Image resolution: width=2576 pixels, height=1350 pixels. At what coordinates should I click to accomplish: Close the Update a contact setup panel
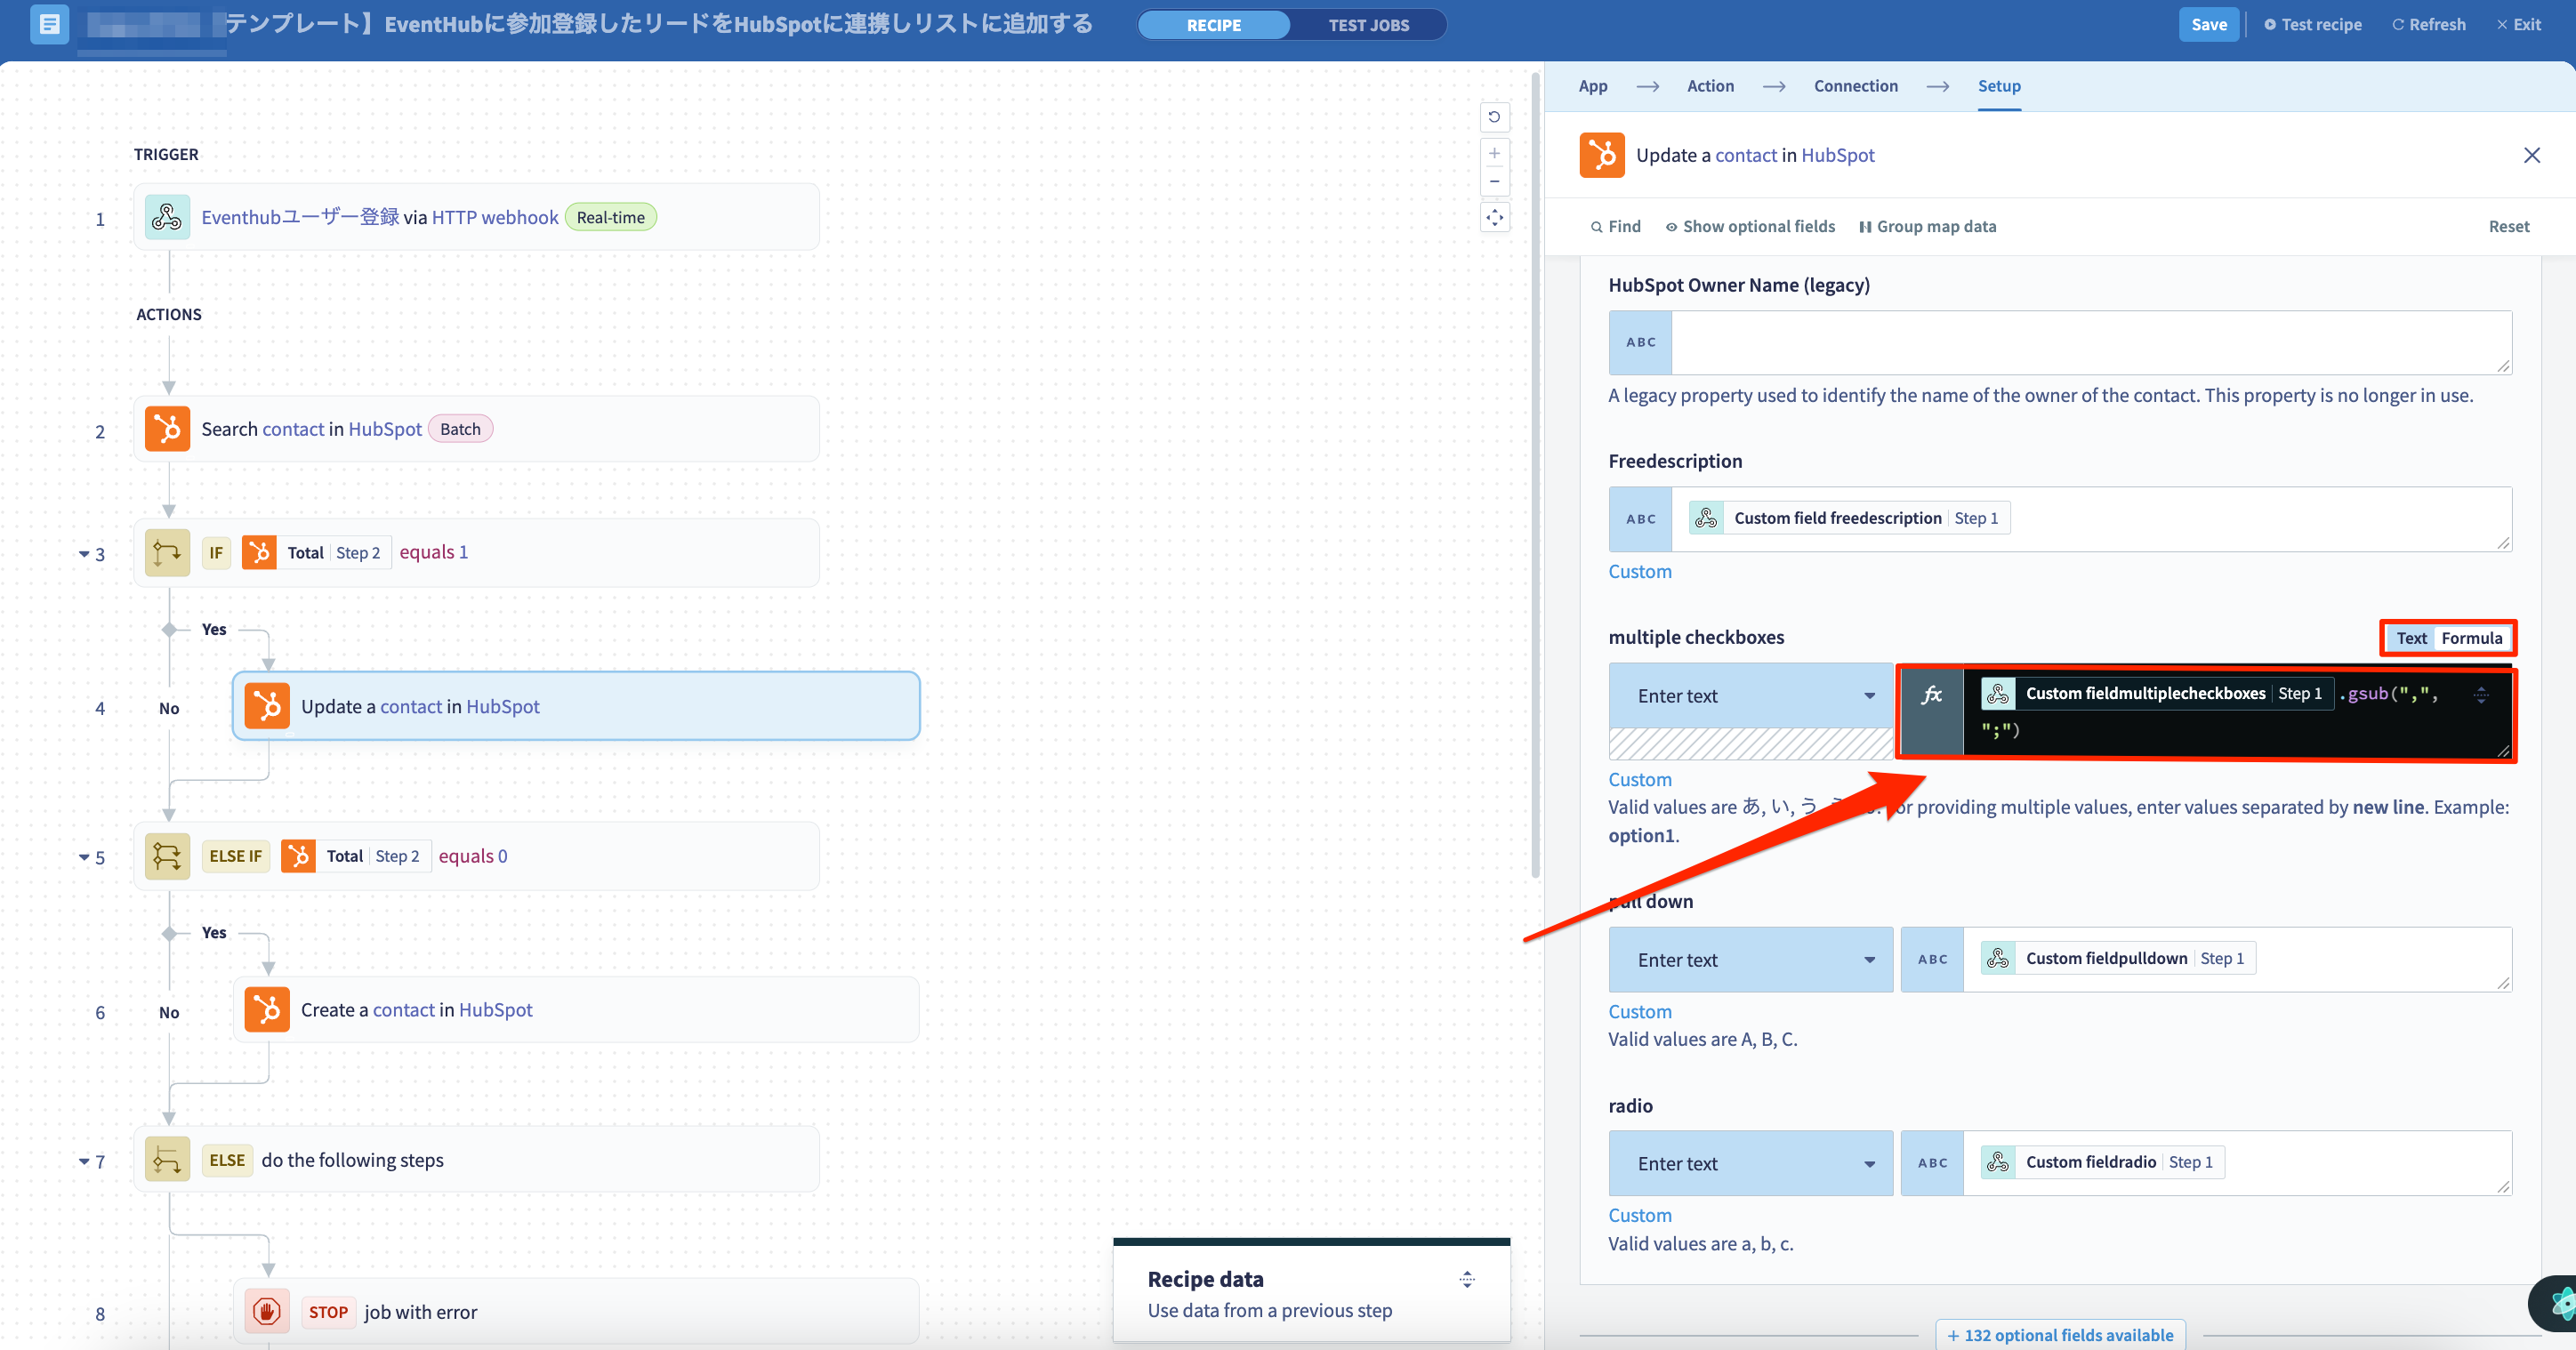click(2532, 155)
